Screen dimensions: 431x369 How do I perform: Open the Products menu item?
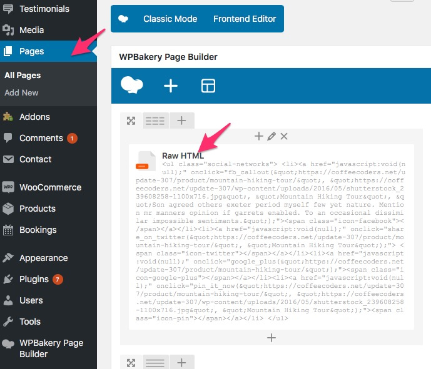(x=38, y=209)
